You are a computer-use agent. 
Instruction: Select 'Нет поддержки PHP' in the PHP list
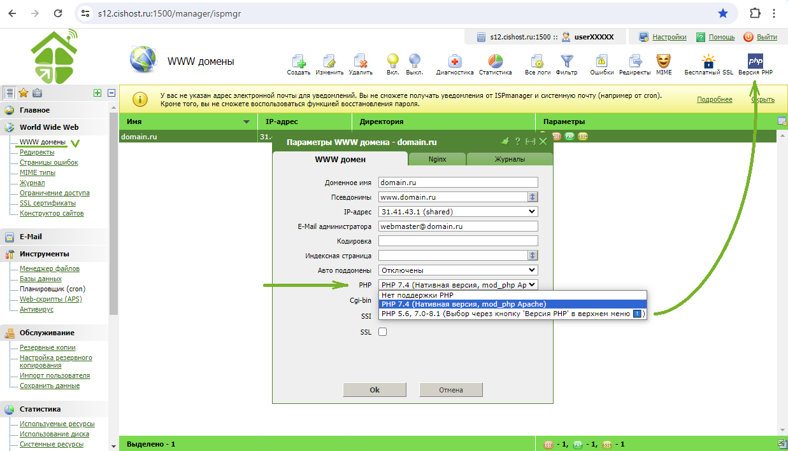tap(418, 295)
